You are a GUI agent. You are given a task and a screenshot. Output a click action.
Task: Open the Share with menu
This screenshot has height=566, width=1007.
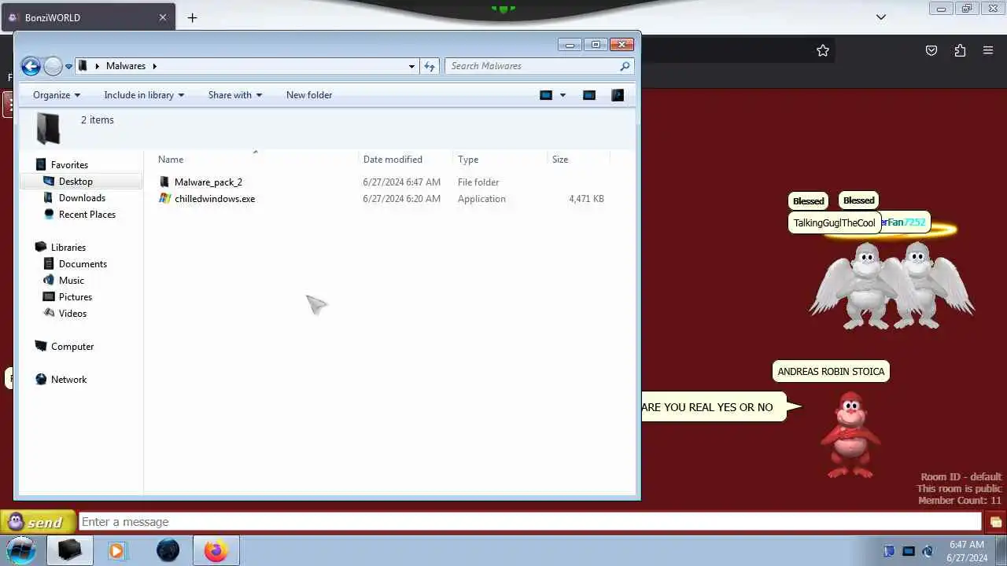pyautogui.click(x=234, y=95)
